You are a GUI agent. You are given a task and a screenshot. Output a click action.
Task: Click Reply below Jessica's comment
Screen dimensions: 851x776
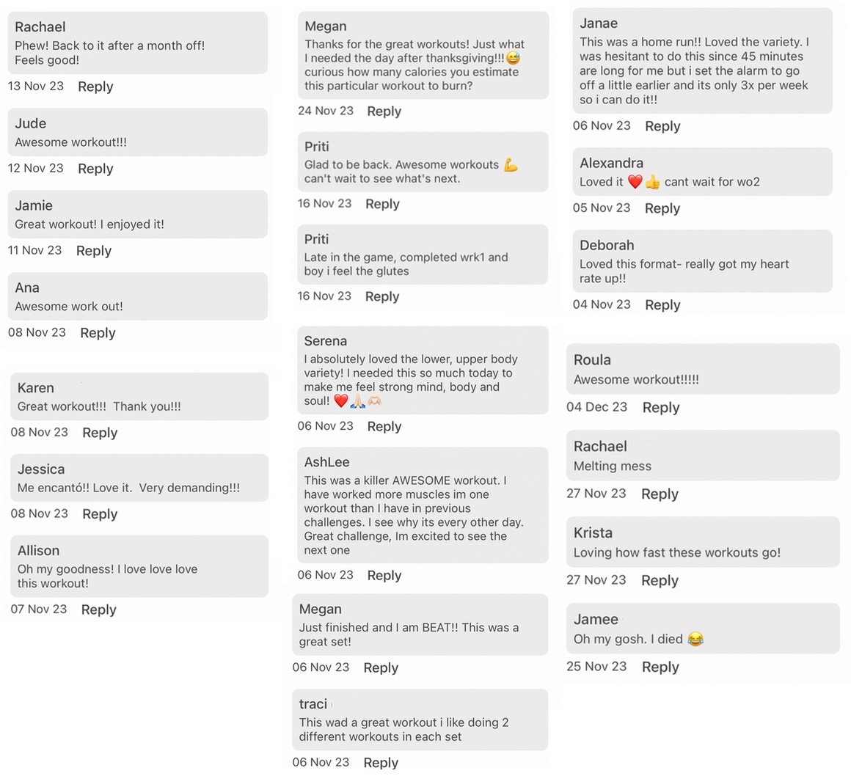tap(100, 514)
